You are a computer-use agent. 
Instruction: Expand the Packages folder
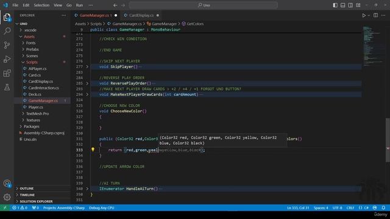[31, 127]
